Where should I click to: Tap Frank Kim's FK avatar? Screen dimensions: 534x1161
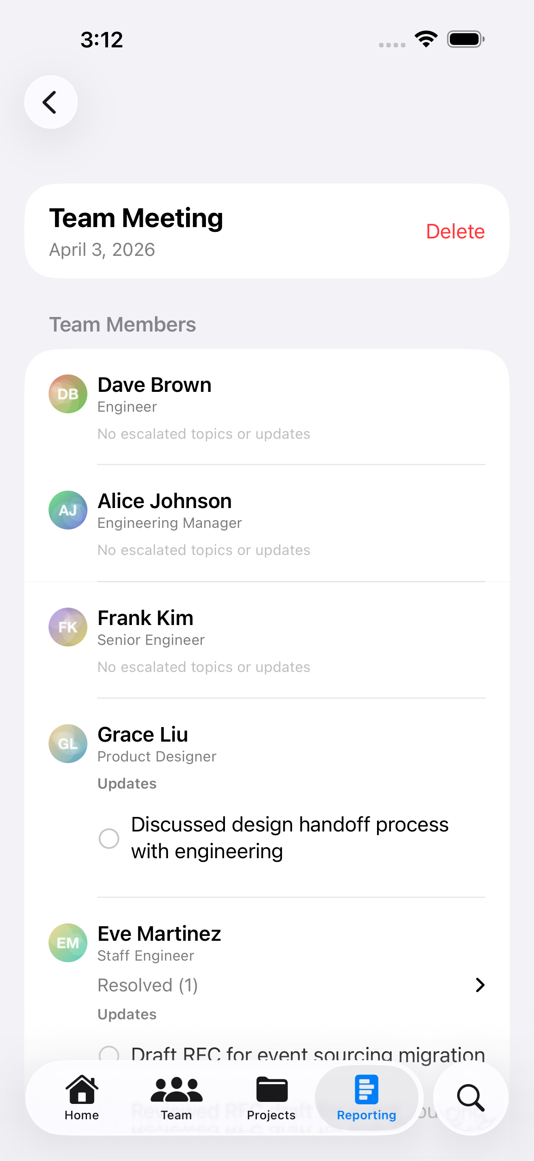pyautogui.click(x=68, y=627)
